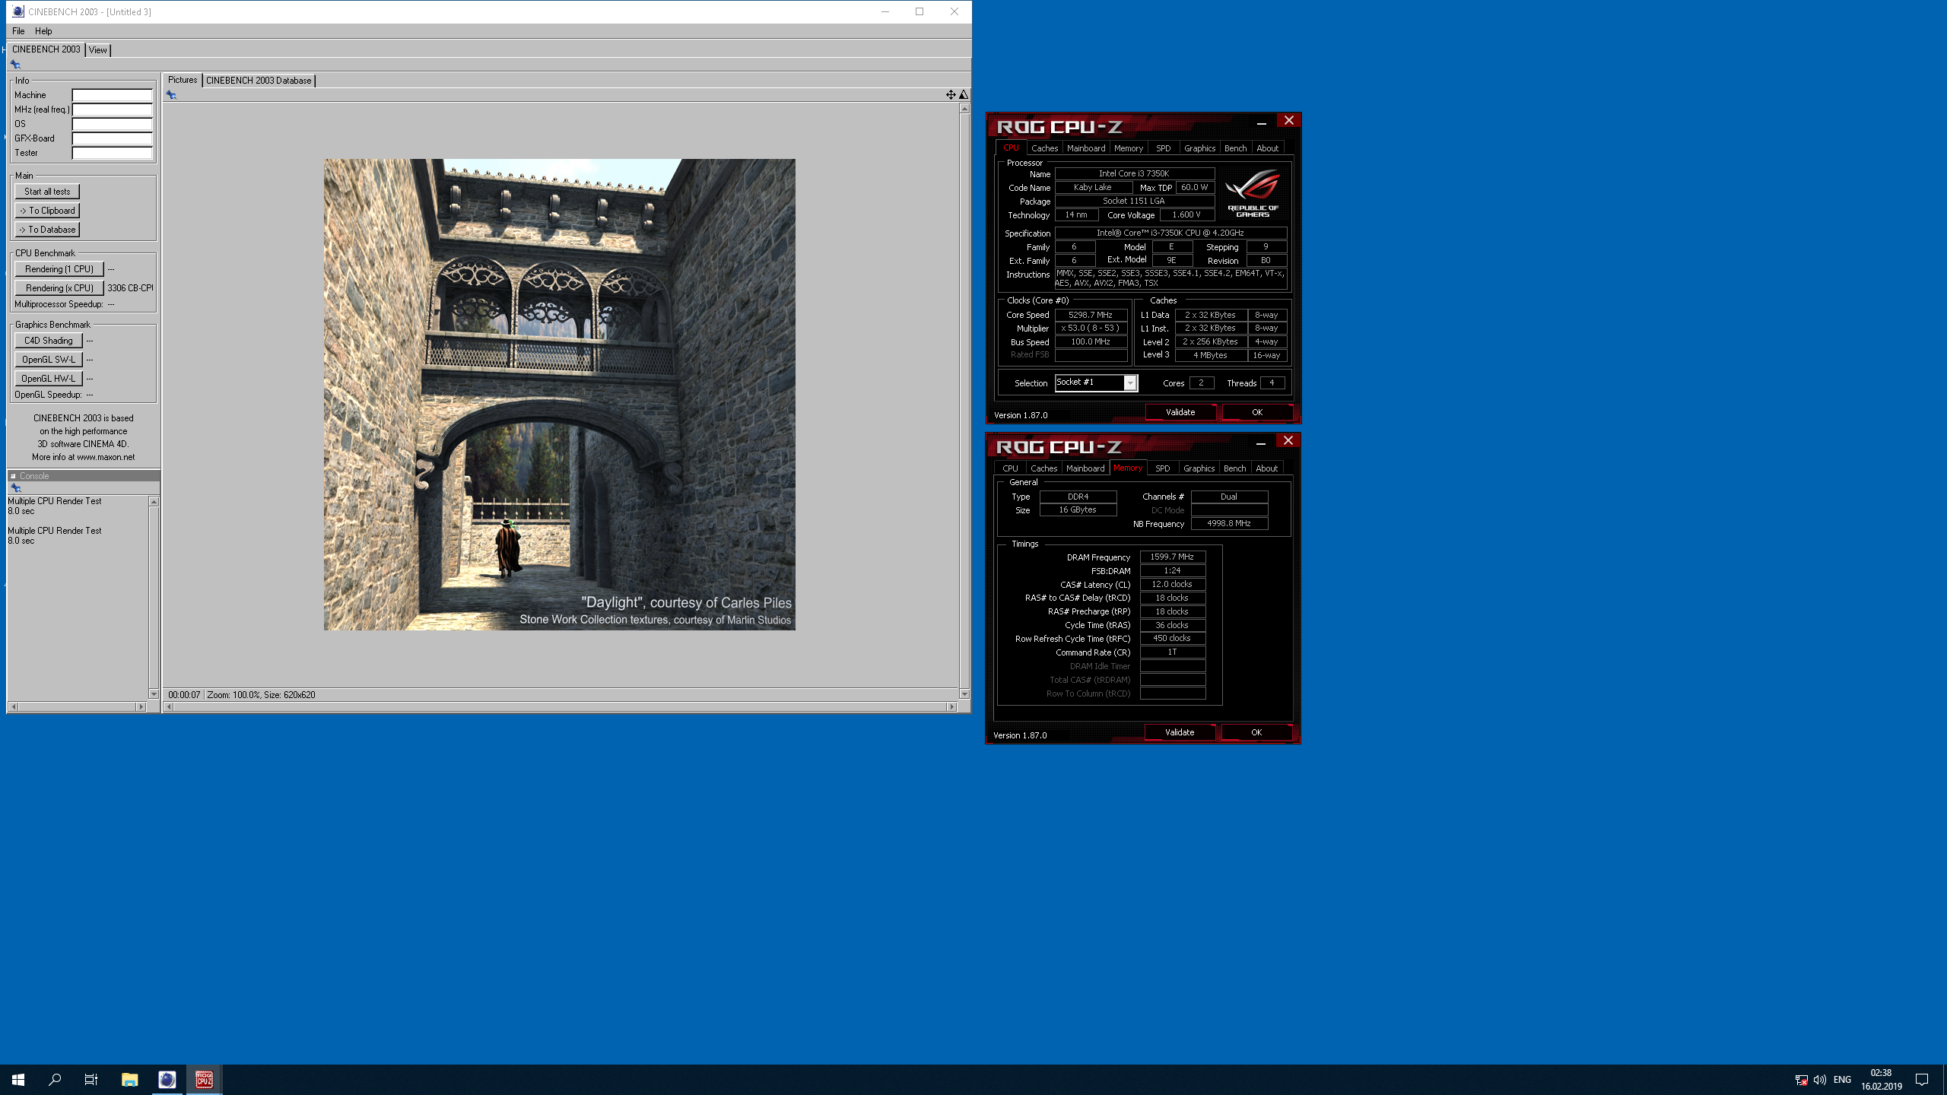Open the network status tray icon
Viewport: 1947px width, 1095px height.
pos(1801,1080)
